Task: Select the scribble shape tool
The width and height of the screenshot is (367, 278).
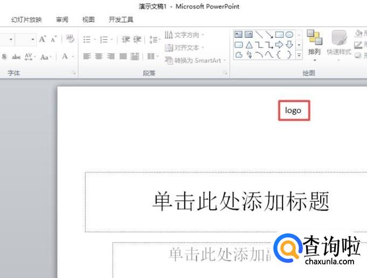Action: [250, 55]
